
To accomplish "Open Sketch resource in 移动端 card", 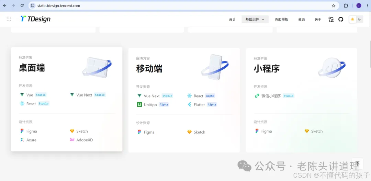I will click(199, 132).
